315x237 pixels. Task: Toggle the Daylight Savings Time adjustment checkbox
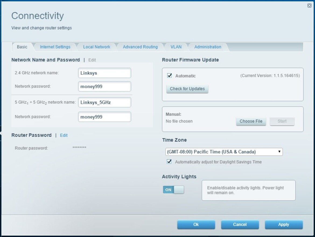[x=169, y=162]
